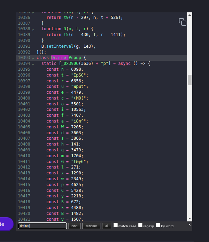Click the _0x3906 identifier on line 10394
This screenshot has width=209, height=242.
coord(70,64)
